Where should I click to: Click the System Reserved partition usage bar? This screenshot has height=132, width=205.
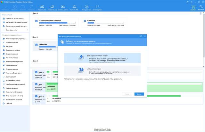[x=57, y=23]
